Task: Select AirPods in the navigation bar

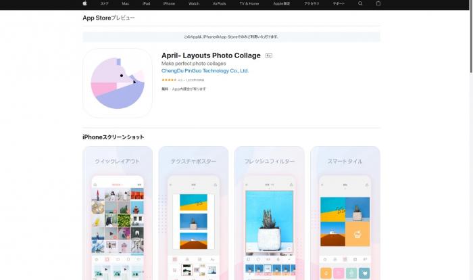Action: pyautogui.click(x=220, y=3)
